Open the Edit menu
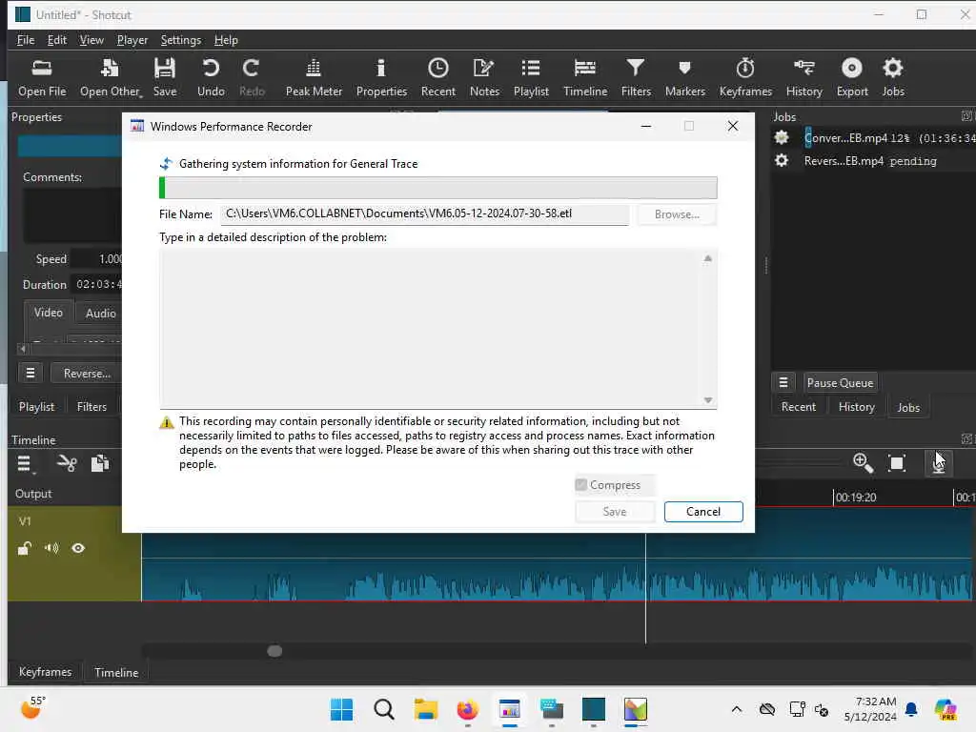Viewport: 976px width, 732px height. coord(56,40)
